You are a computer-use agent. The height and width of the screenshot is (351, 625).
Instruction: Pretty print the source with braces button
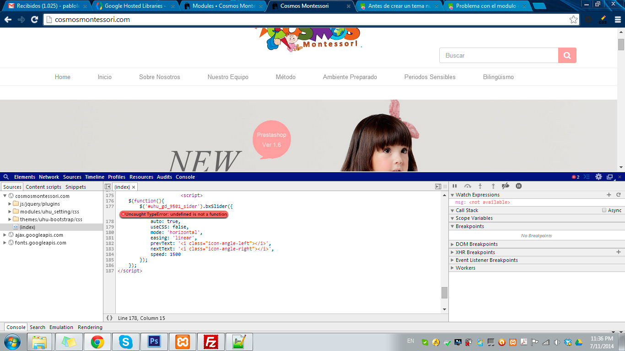[109, 318]
